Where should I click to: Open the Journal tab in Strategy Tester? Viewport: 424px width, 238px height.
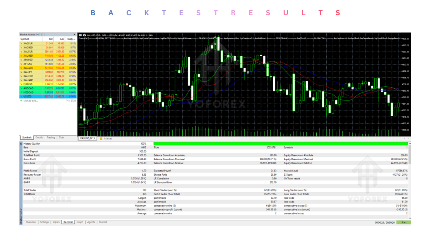[x=103, y=222]
